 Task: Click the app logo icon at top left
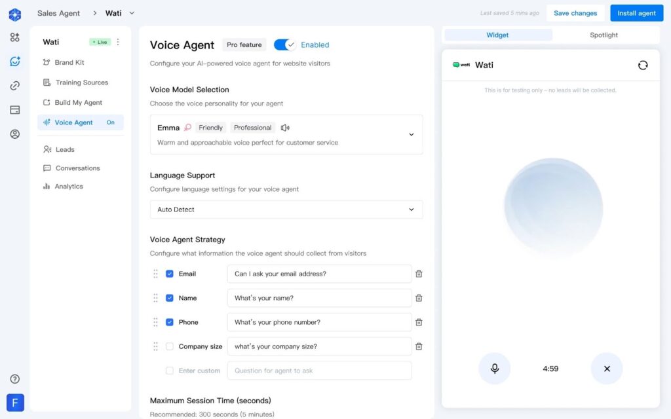(x=15, y=14)
